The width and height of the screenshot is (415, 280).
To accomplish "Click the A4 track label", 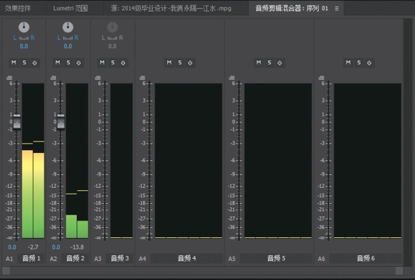I will (142, 259).
